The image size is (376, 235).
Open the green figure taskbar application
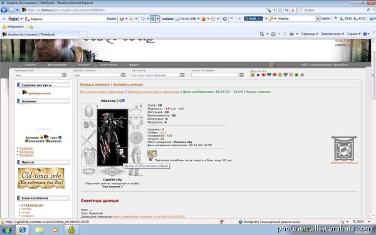click(x=71, y=230)
